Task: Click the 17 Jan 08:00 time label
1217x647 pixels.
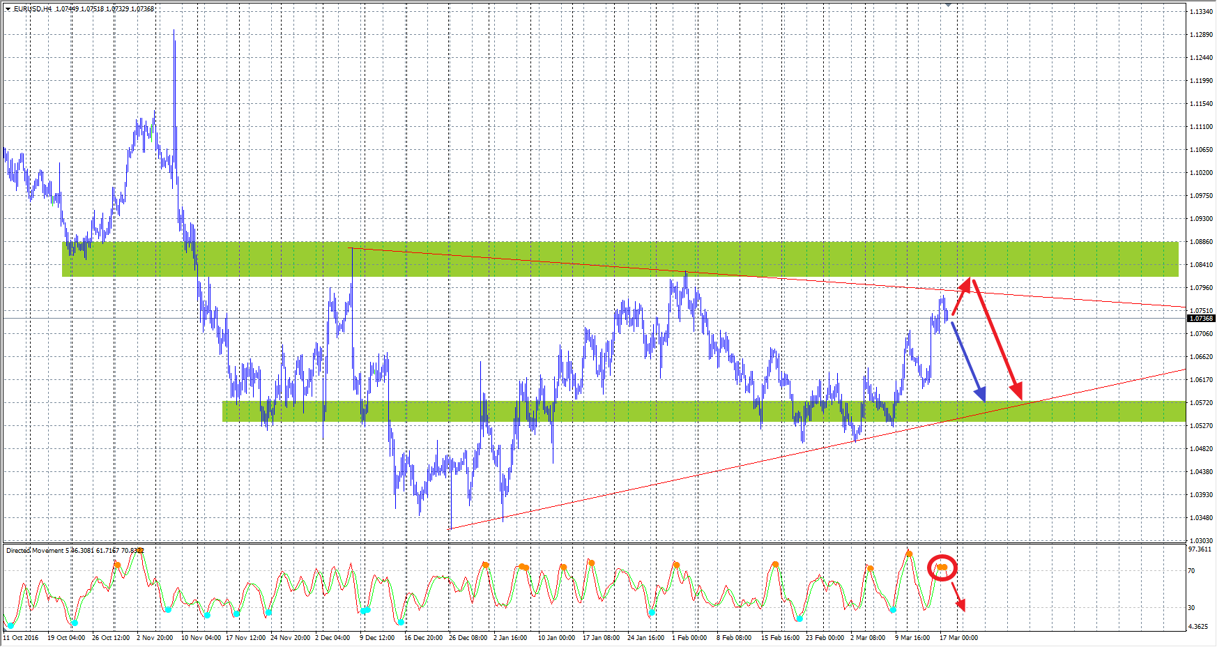Action: click(601, 638)
